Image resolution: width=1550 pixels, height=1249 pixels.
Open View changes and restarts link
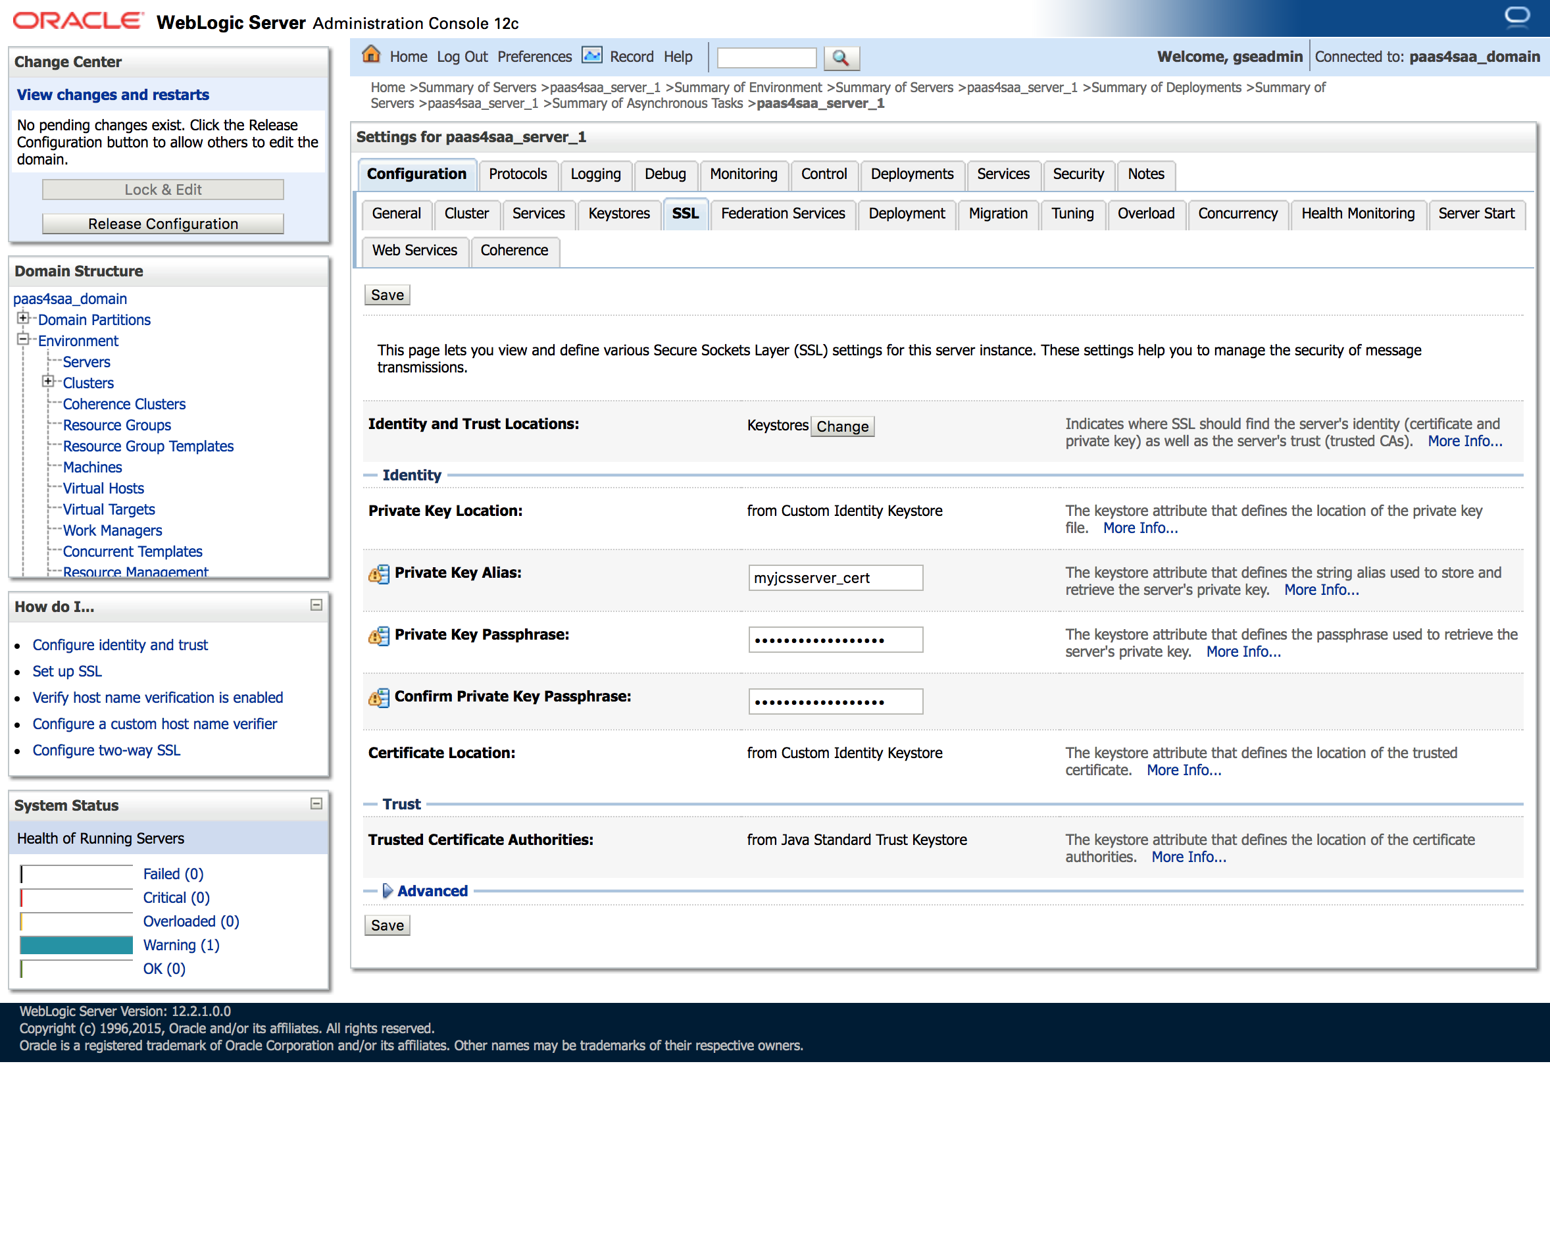tap(113, 95)
